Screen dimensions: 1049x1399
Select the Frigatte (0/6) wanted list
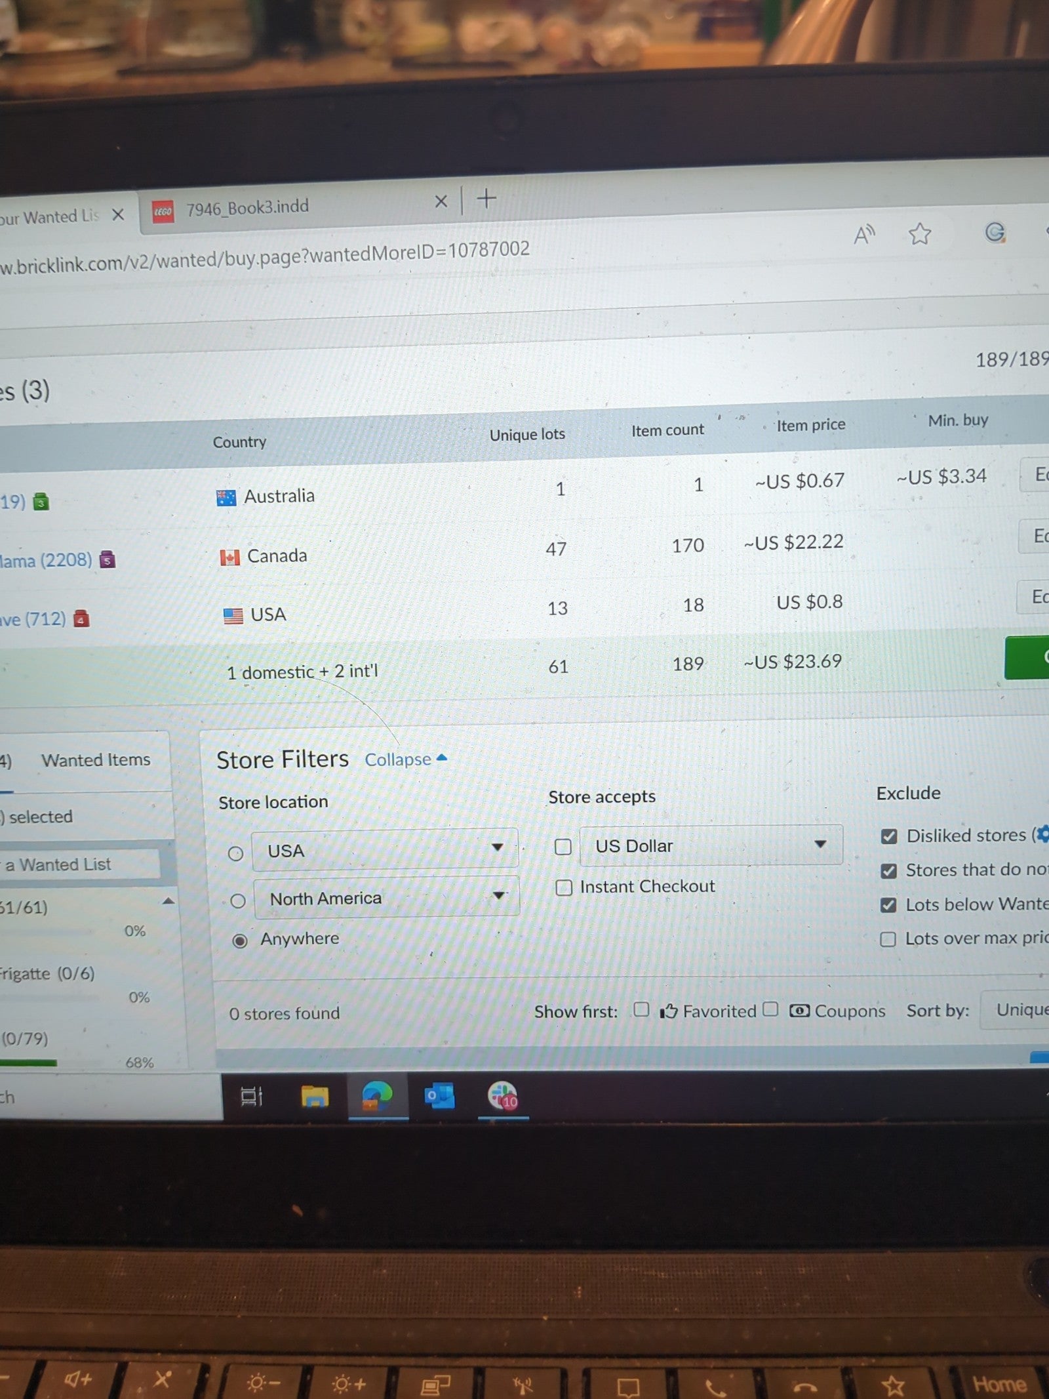[x=47, y=973]
